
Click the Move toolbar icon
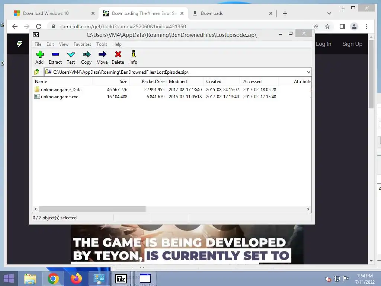tap(102, 57)
